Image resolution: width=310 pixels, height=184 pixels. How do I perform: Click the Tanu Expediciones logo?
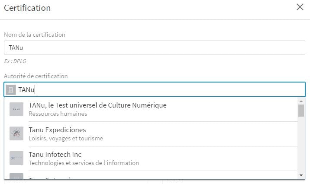point(16,134)
